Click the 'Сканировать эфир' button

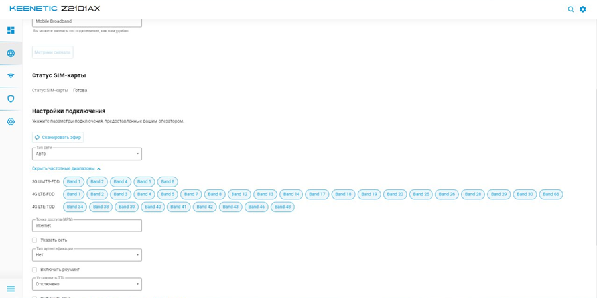pyautogui.click(x=58, y=138)
